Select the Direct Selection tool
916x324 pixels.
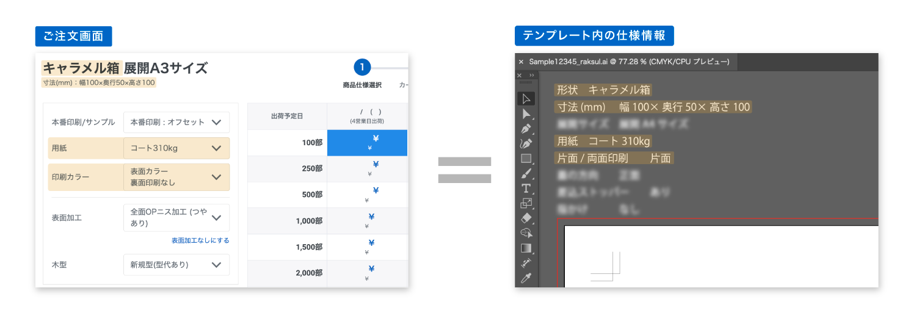(526, 113)
